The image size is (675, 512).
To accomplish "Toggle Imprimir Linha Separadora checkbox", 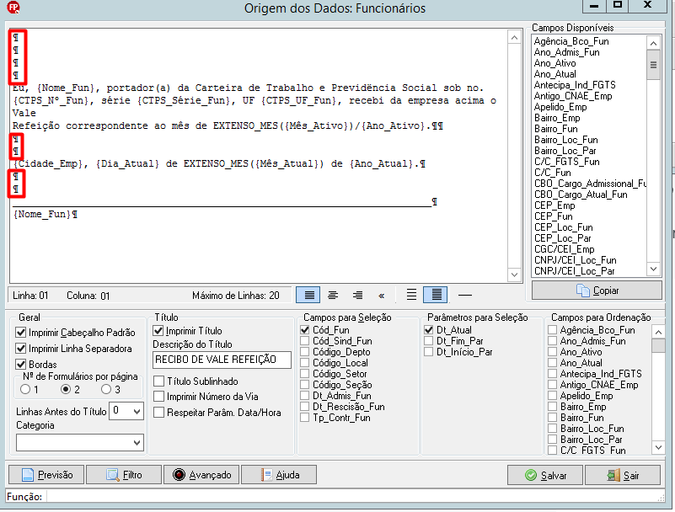I will pos(21,349).
